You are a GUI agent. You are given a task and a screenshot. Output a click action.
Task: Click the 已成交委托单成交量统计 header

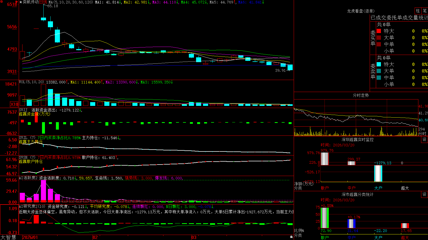click(x=399, y=18)
